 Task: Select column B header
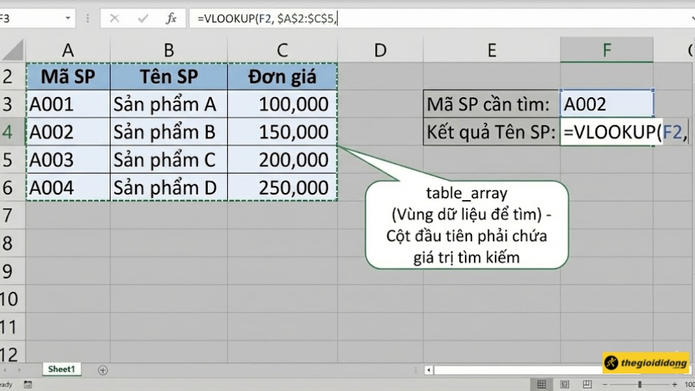click(169, 50)
